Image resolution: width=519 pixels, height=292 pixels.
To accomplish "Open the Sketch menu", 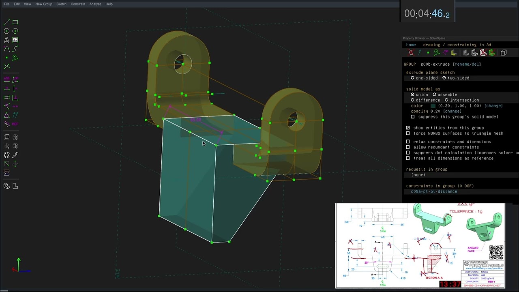I will pos(61,4).
